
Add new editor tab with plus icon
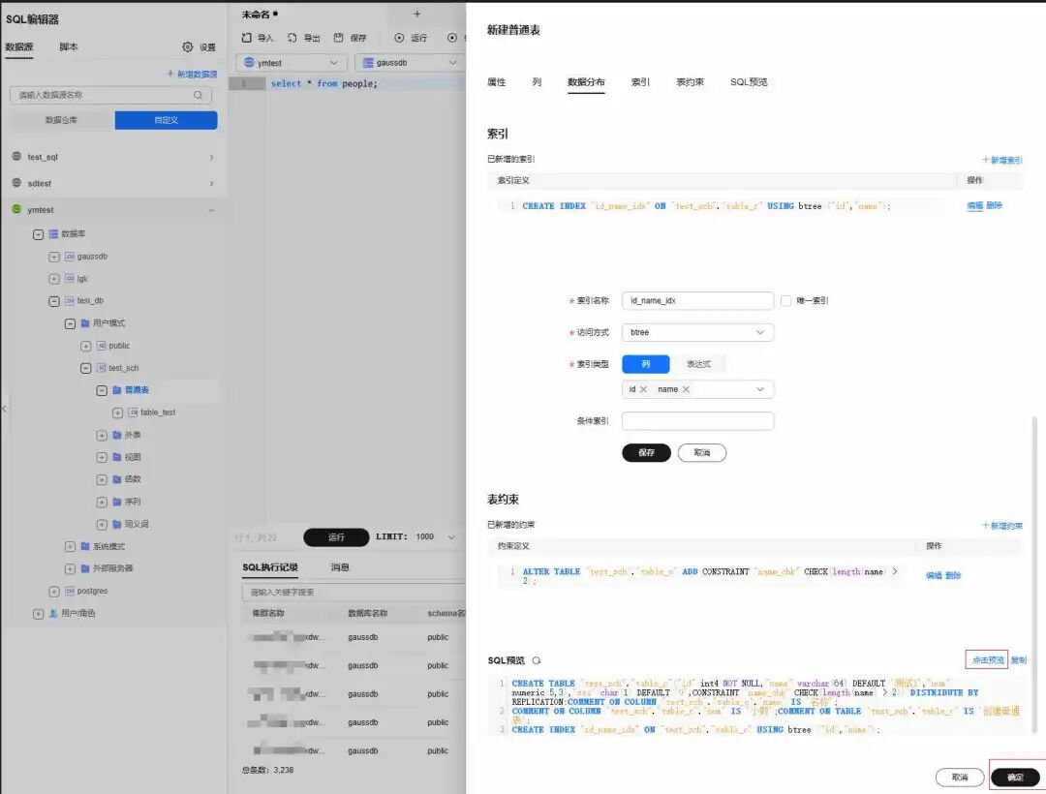coord(416,14)
